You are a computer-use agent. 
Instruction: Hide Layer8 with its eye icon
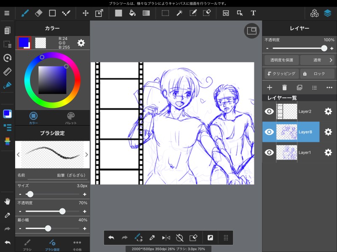pos(269,132)
